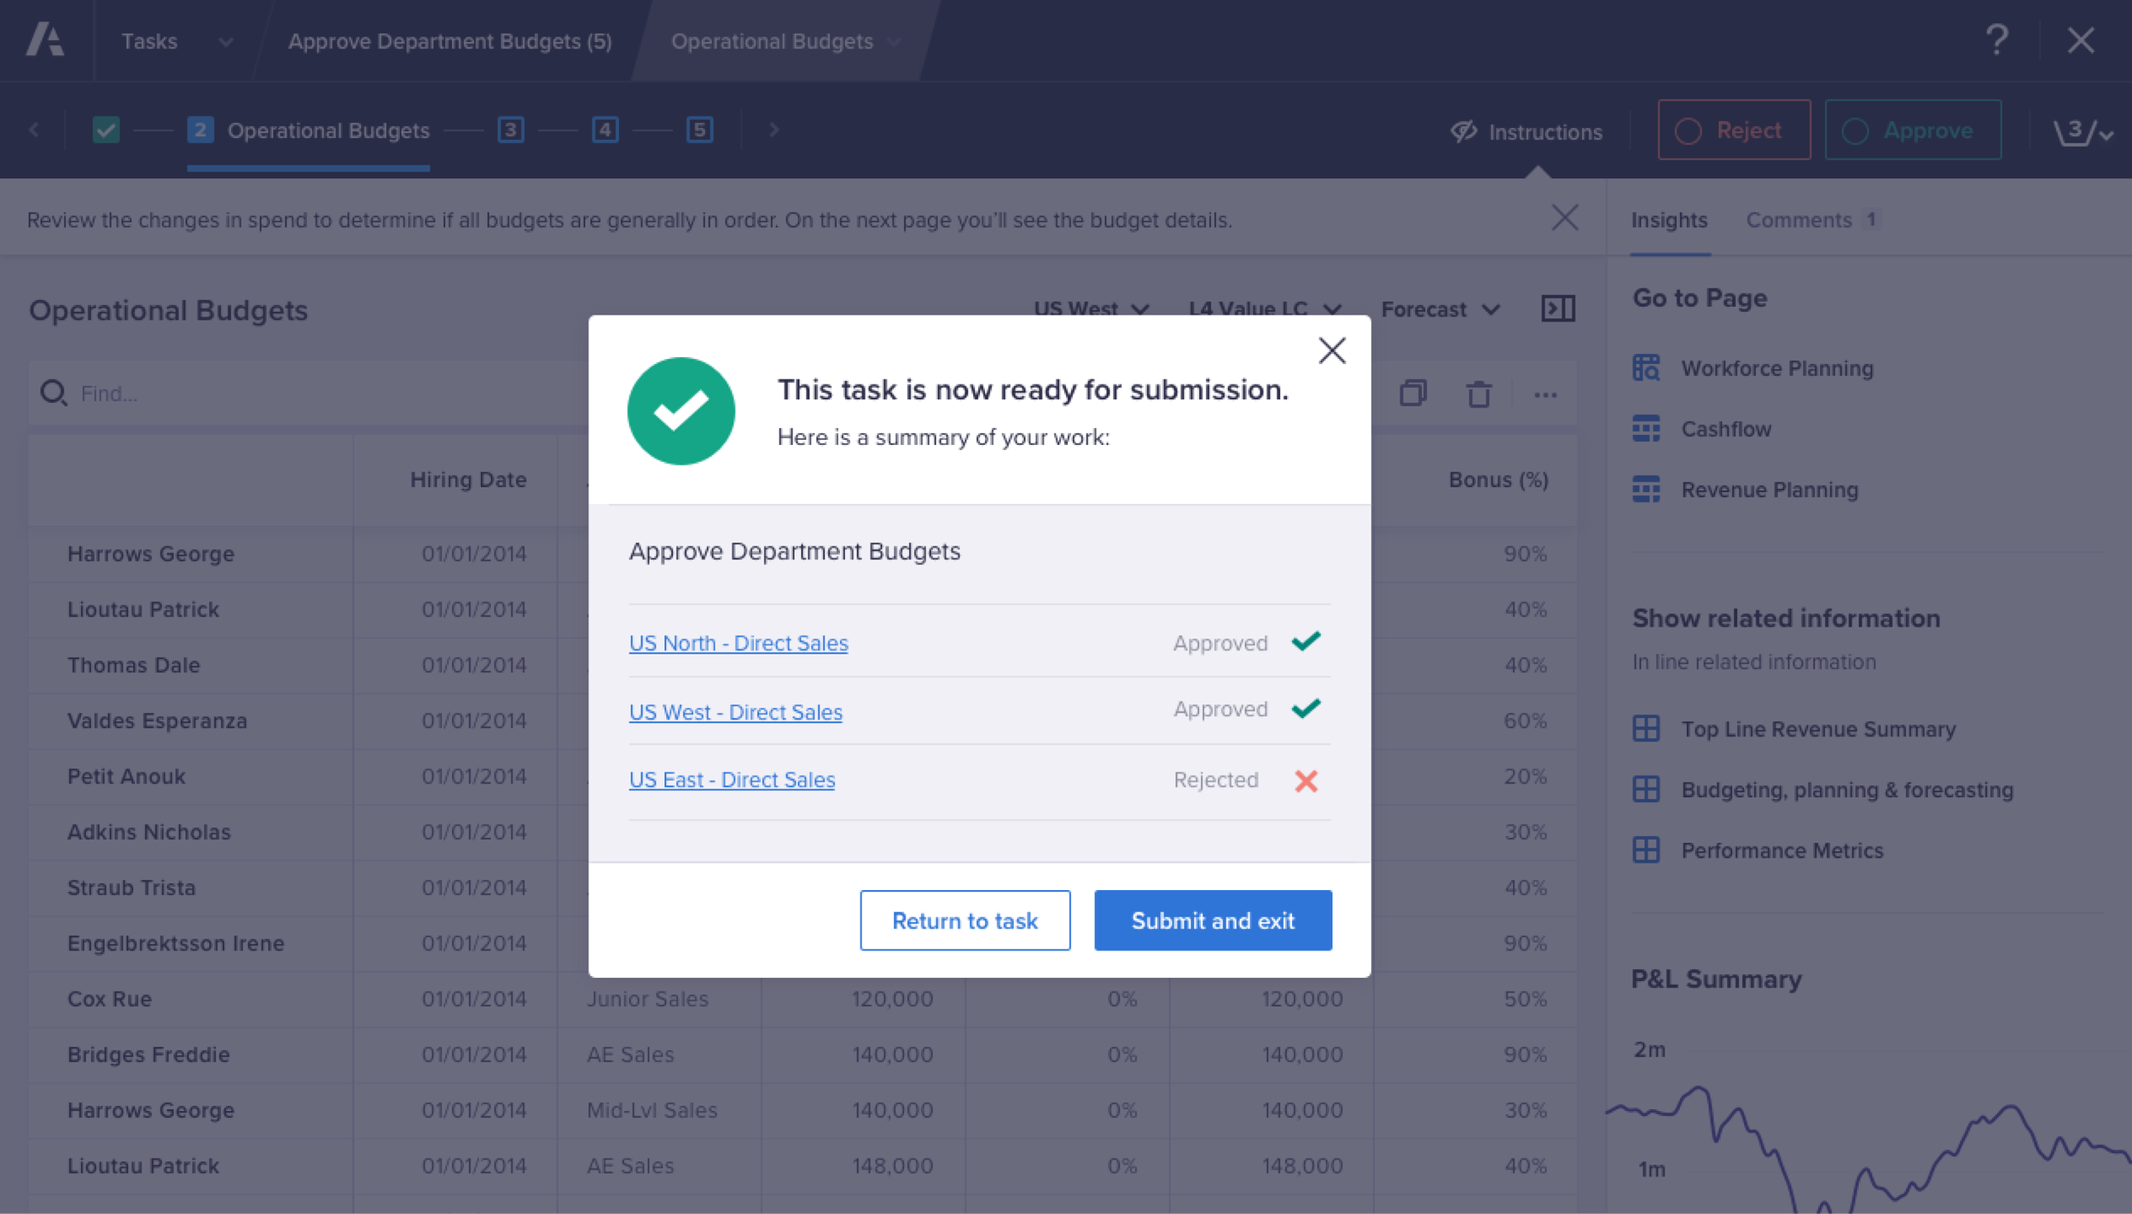Open US East - Direct Sales link

[732, 779]
